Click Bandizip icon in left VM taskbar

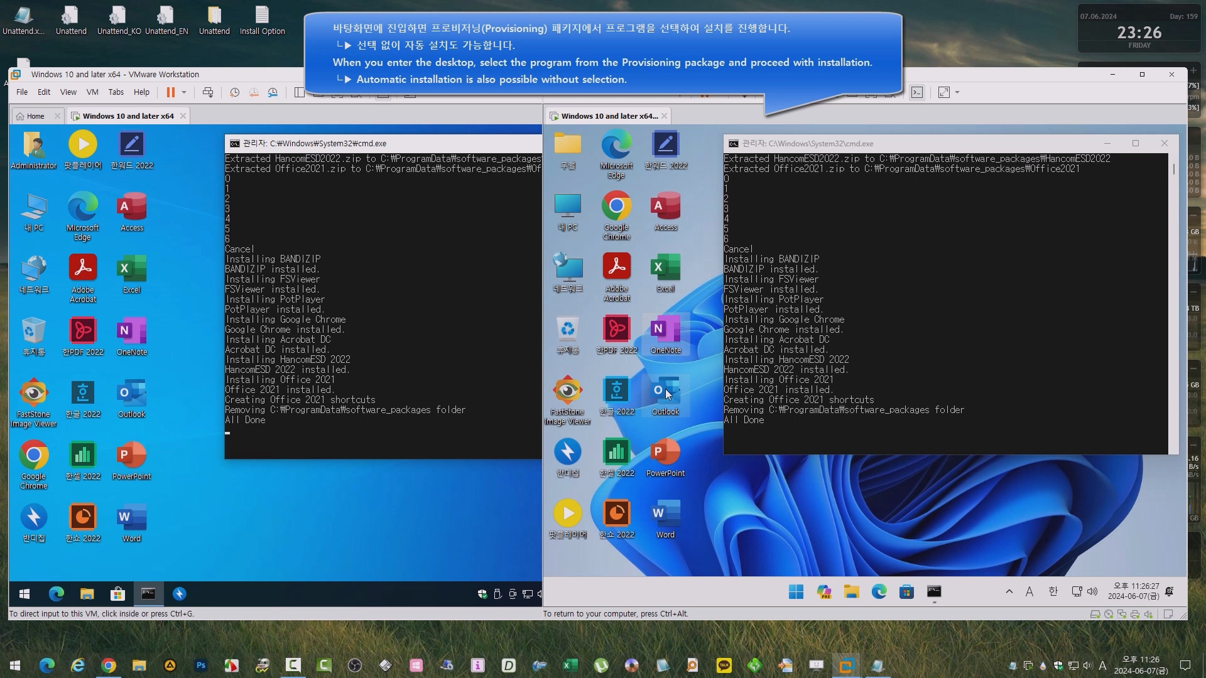click(179, 594)
